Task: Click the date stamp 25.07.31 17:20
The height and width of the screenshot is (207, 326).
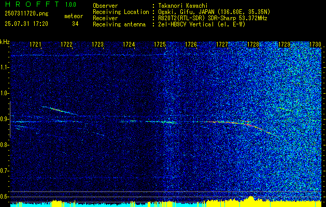Action: (26, 24)
